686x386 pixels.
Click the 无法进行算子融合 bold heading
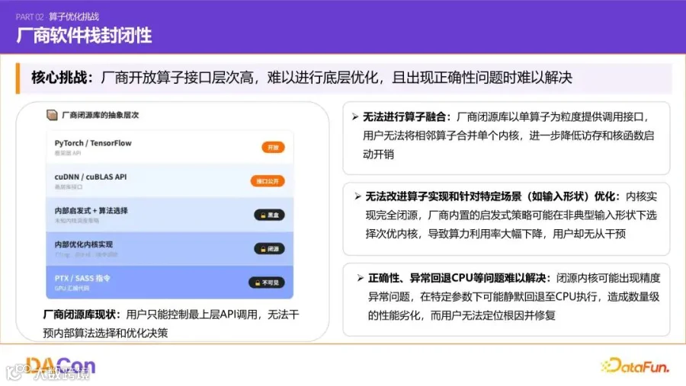tap(407, 116)
